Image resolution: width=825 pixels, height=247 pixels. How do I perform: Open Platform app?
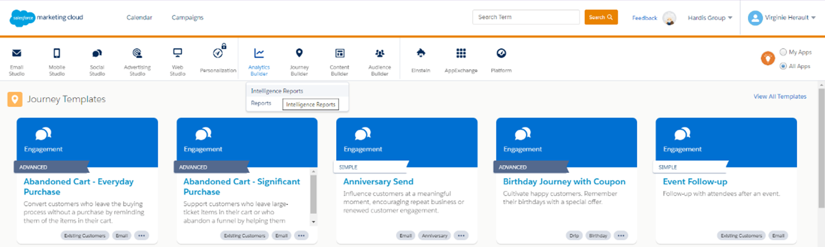click(x=501, y=60)
